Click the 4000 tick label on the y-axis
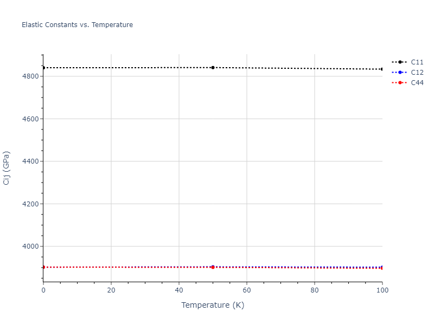This screenshot has height=325, width=434. (29, 246)
